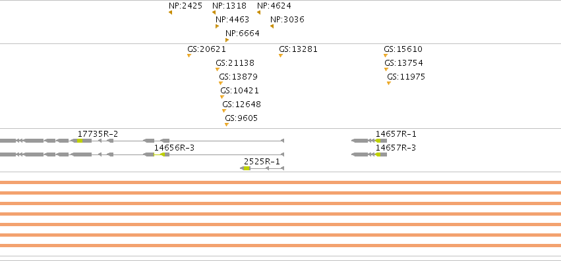Viewport: 561px width, 261px height.
Task: Select the GS:12648 triangle marker
Action: (224, 111)
